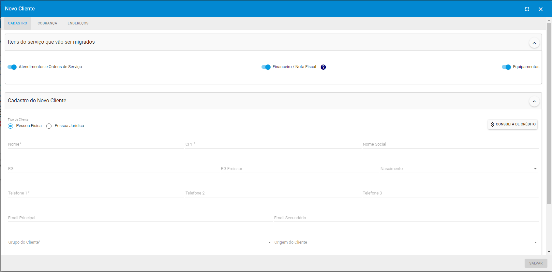The width and height of the screenshot is (552, 272).
Task: Click the Nome Social field
Action: (x=451, y=144)
